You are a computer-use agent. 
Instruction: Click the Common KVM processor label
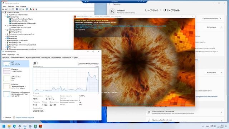[88, 64]
